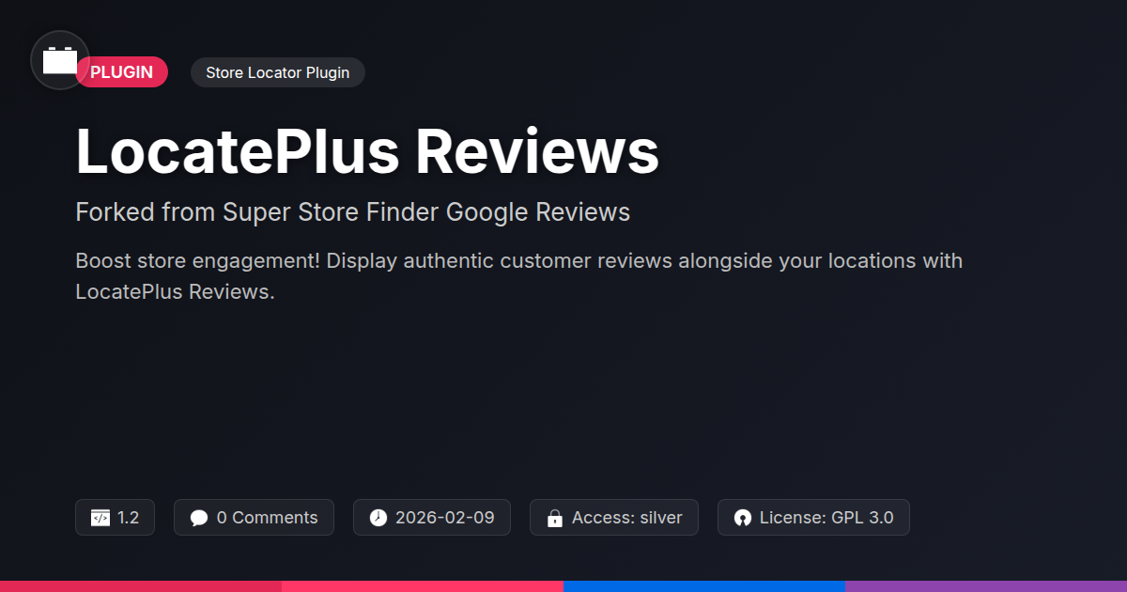Image resolution: width=1127 pixels, height=592 pixels.
Task: Select the red PLUGIN badge
Action: click(122, 72)
